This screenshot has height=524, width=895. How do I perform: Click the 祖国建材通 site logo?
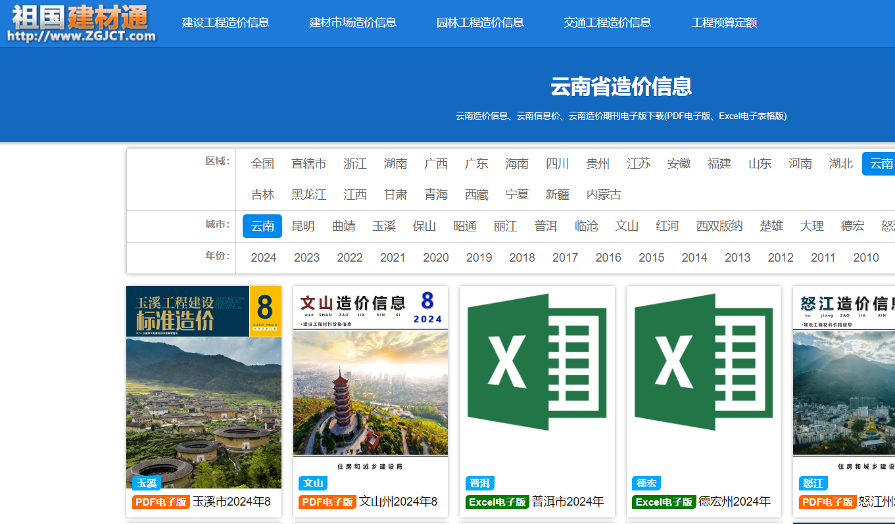[x=83, y=23]
